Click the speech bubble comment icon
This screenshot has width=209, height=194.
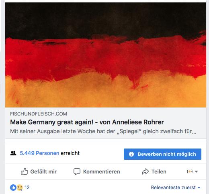click(x=77, y=171)
